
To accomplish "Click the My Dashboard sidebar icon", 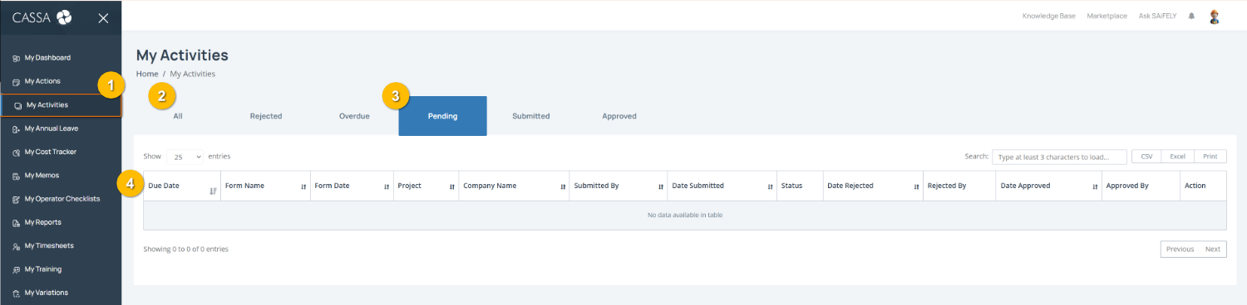I will 17,58.
